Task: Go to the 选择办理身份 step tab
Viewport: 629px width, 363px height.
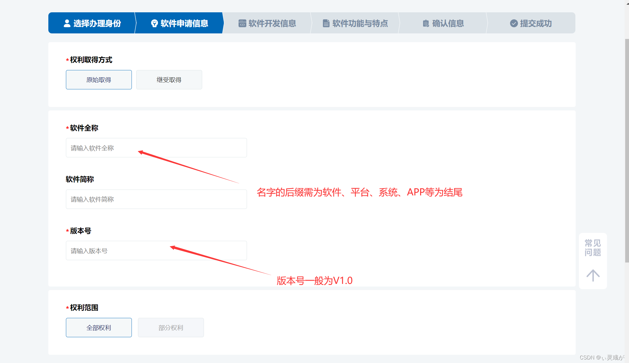Action: [x=92, y=23]
